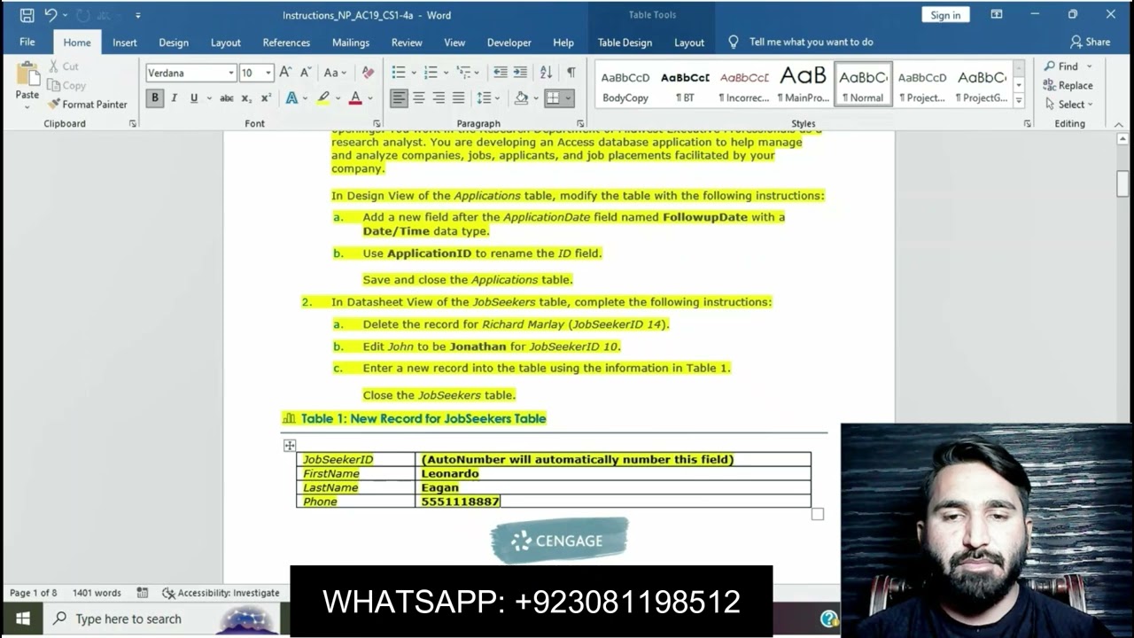Toggle Bold formatting
Viewport: 1134px width, 638px height.
point(155,98)
